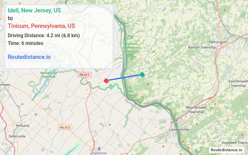Open the Routedistance.io link in info panel

coord(29,57)
